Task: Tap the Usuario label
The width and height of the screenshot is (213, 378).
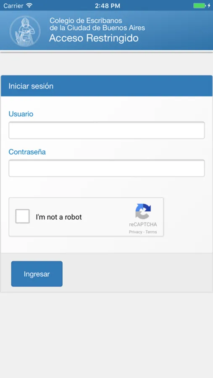Action: point(21,114)
